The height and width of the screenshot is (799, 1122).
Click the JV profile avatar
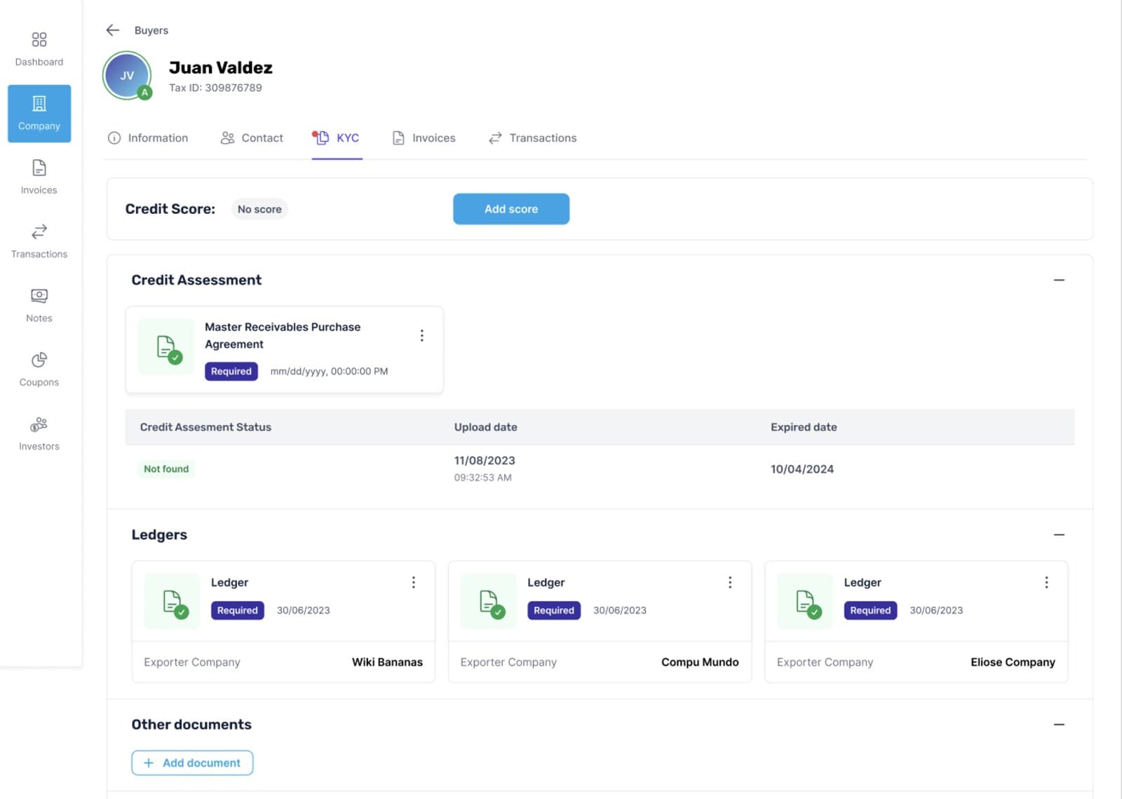click(127, 76)
